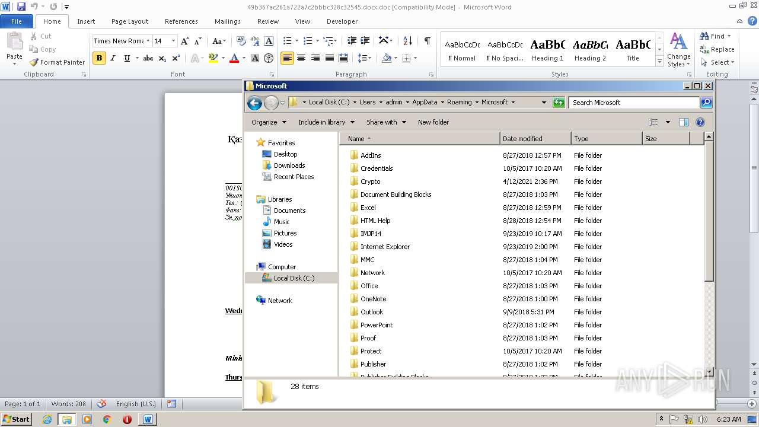Click Sort icon in Paragraph group

[x=407, y=41]
